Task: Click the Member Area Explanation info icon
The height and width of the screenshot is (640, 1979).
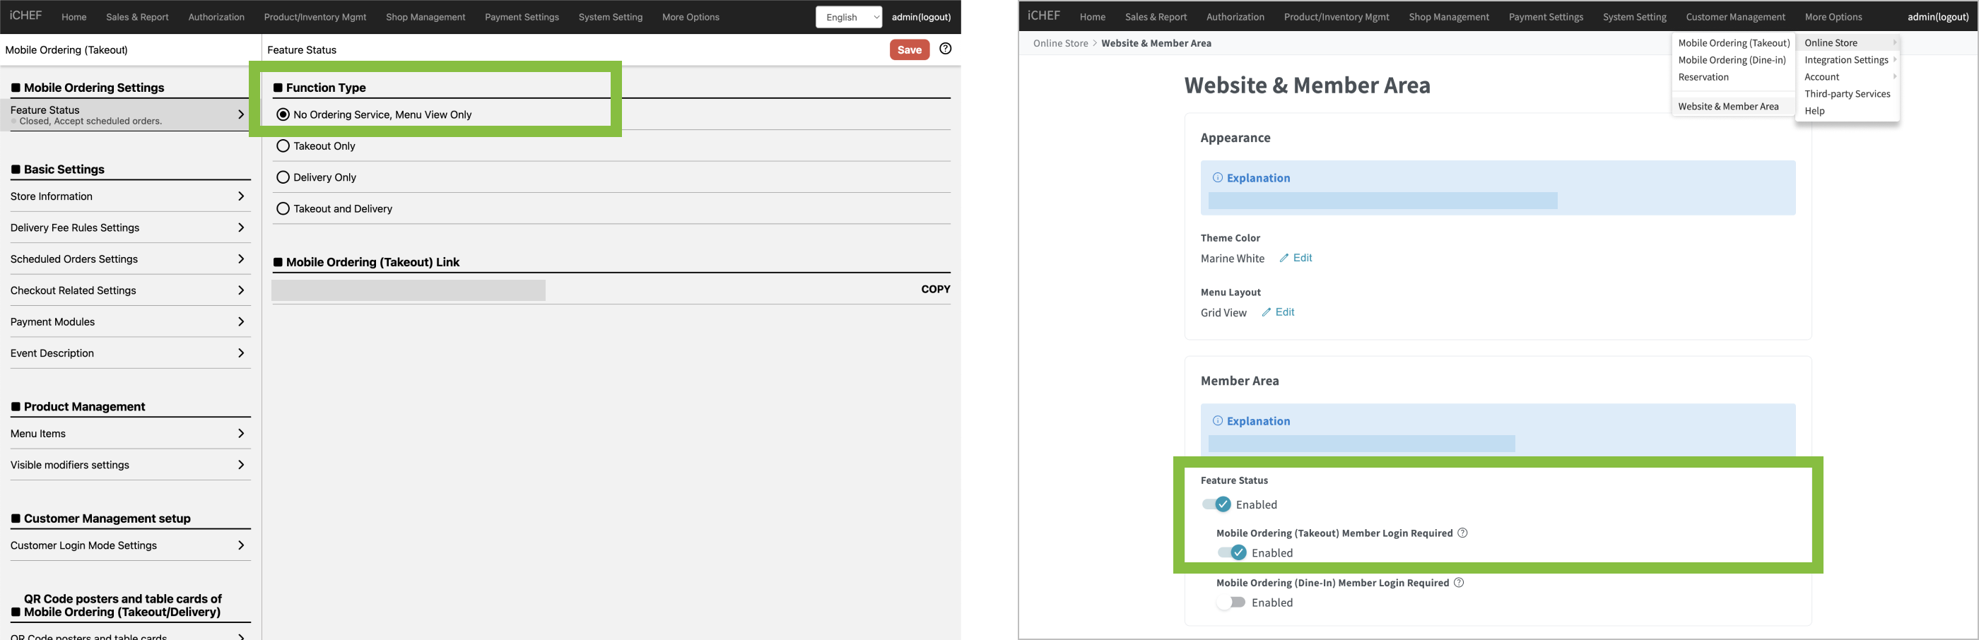Action: (x=1217, y=420)
